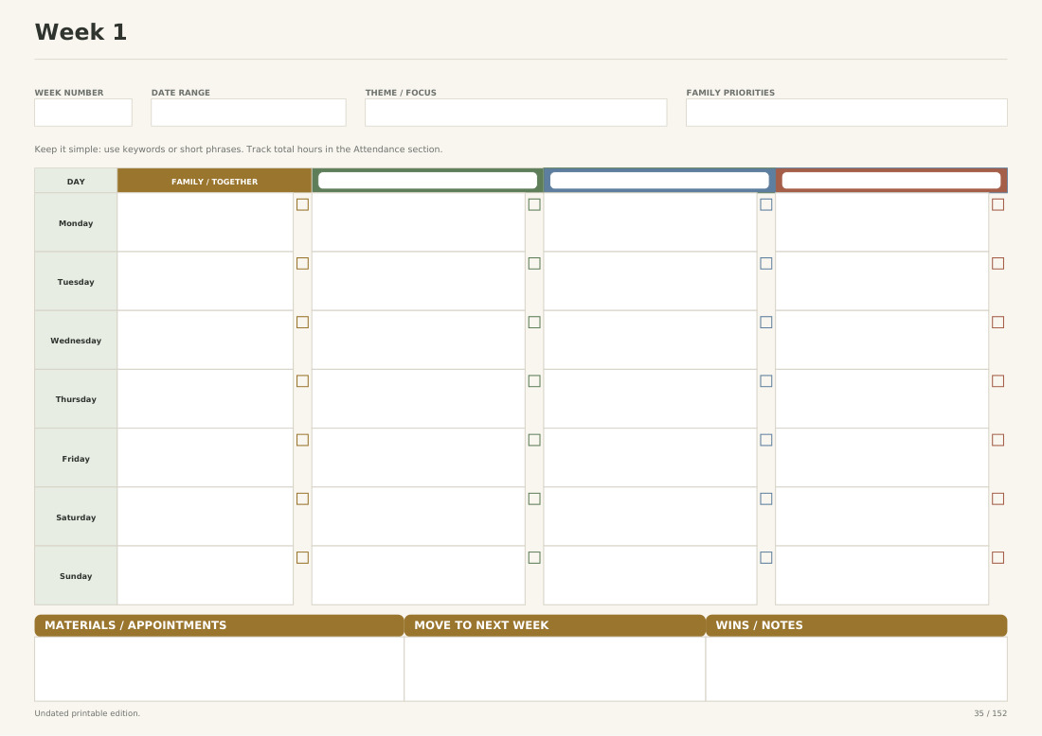The height and width of the screenshot is (736, 1042).
Task: Check Tuesday's red column checkbox
Action: click(x=998, y=264)
